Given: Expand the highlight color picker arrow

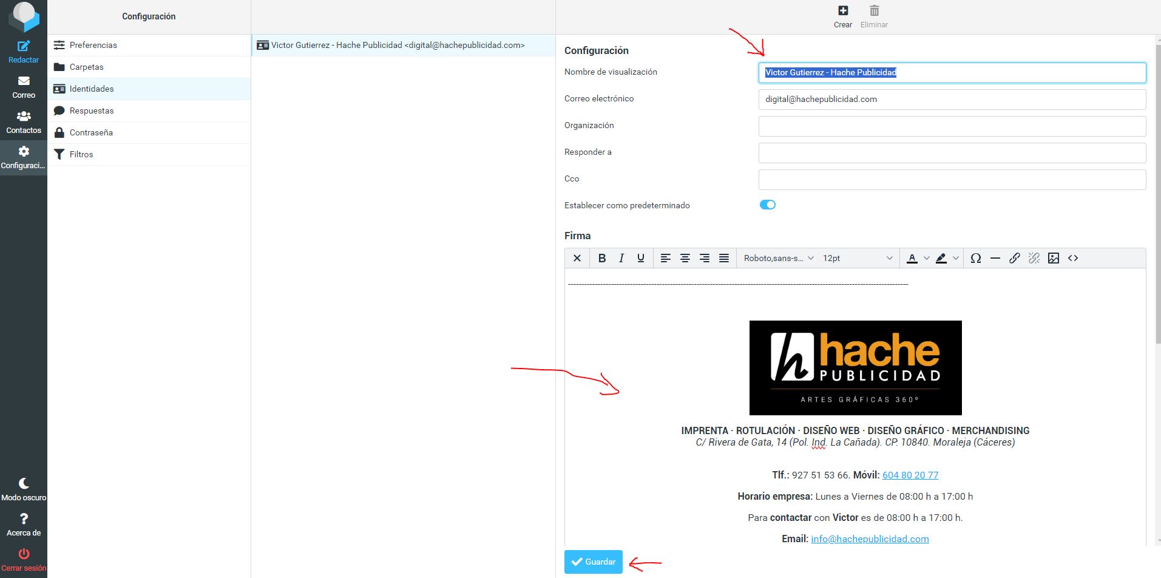Looking at the screenshot, I should pos(956,259).
